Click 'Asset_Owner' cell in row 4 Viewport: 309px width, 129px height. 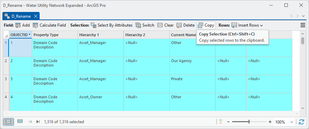pos(100,102)
